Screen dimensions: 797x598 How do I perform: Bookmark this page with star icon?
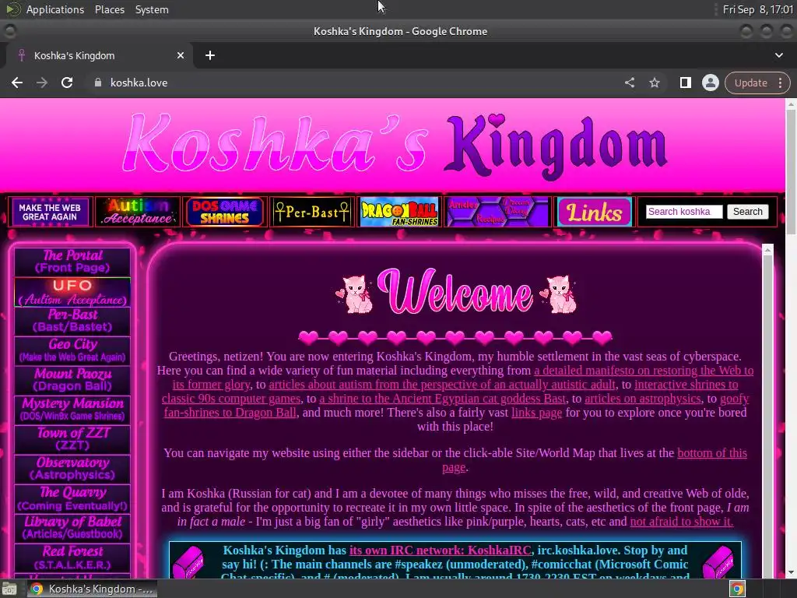[654, 83]
